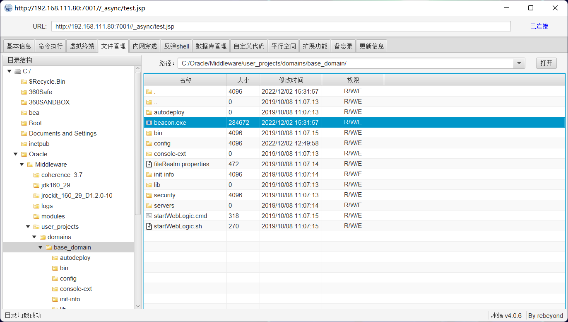Collapse the Oracle tree node
Screen dimensions: 568x322
(x=16, y=154)
